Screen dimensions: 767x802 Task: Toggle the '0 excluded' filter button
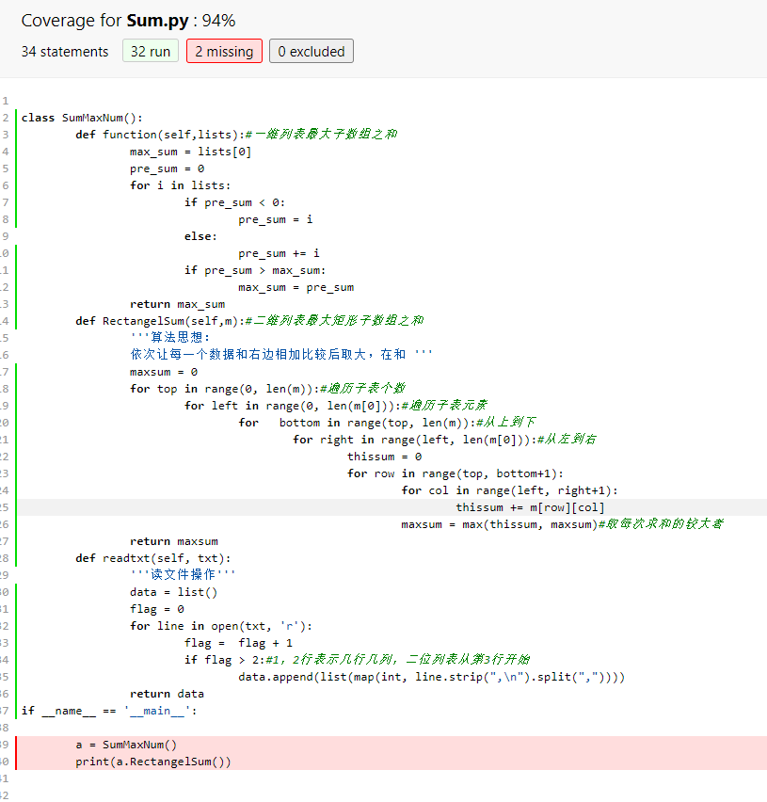311,51
